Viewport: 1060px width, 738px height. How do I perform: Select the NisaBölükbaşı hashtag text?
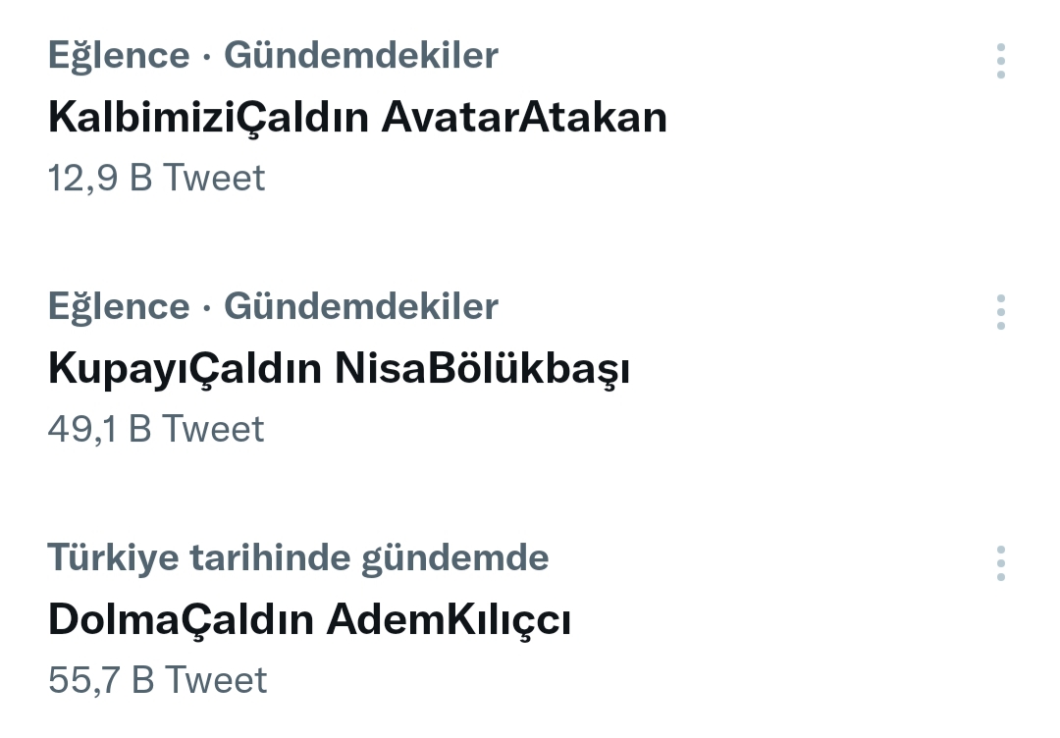pos(482,369)
